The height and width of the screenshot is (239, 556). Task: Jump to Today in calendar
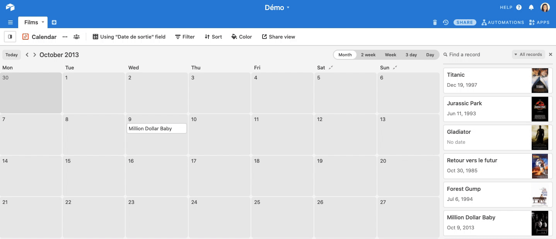coord(12,55)
